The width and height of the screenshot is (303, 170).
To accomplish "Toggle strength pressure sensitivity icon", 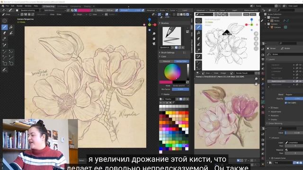I will pyautogui.click(x=143, y=10).
